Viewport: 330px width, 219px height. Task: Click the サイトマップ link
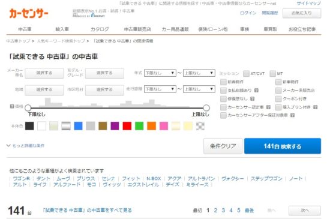(x=309, y=3)
